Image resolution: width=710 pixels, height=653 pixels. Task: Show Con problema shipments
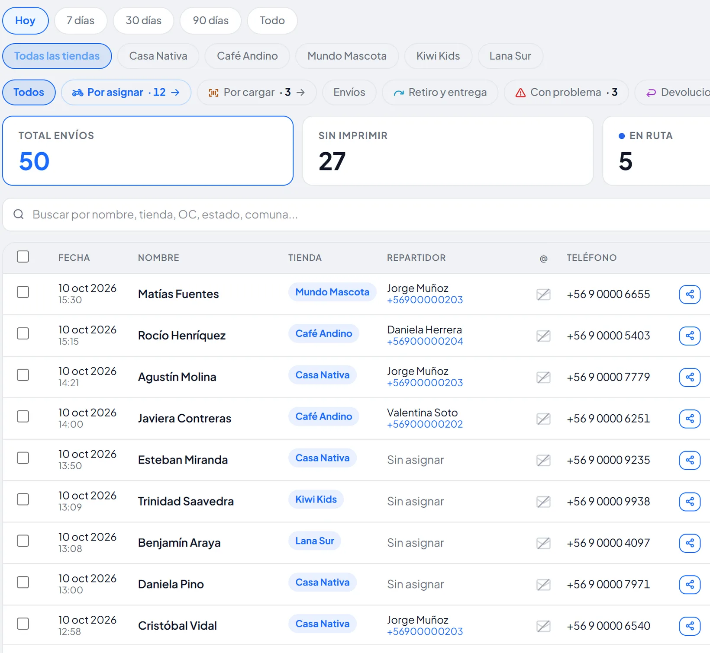[566, 93]
